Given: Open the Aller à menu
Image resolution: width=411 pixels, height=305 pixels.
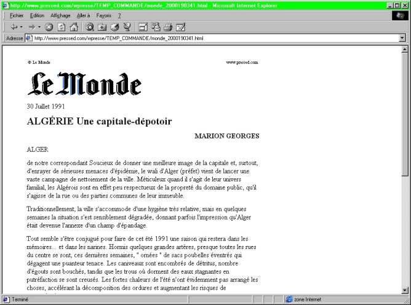Looking at the screenshot, I should click(83, 16).
